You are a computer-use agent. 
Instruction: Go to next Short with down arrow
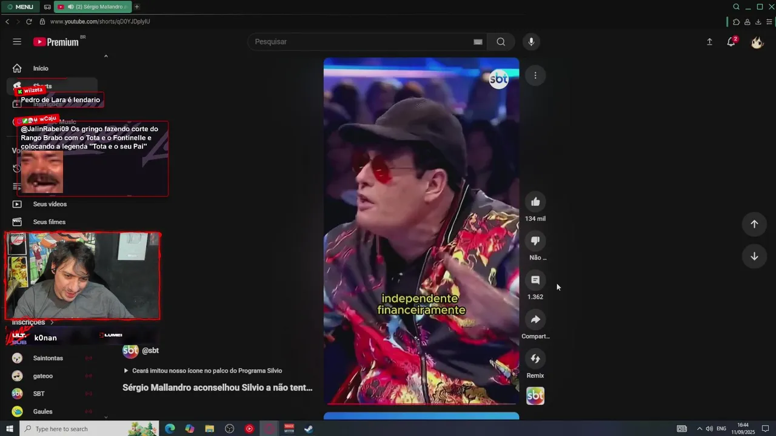(x=754, y=256)
